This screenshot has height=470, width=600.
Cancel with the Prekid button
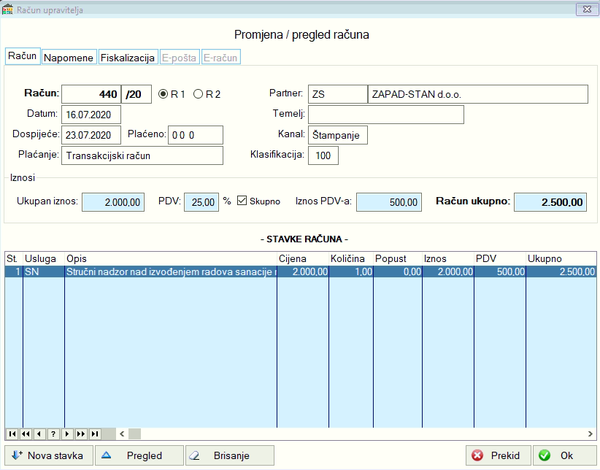tap(499, 455)
